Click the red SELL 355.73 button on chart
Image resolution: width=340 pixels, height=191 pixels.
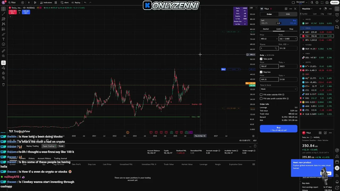(12, 12)
